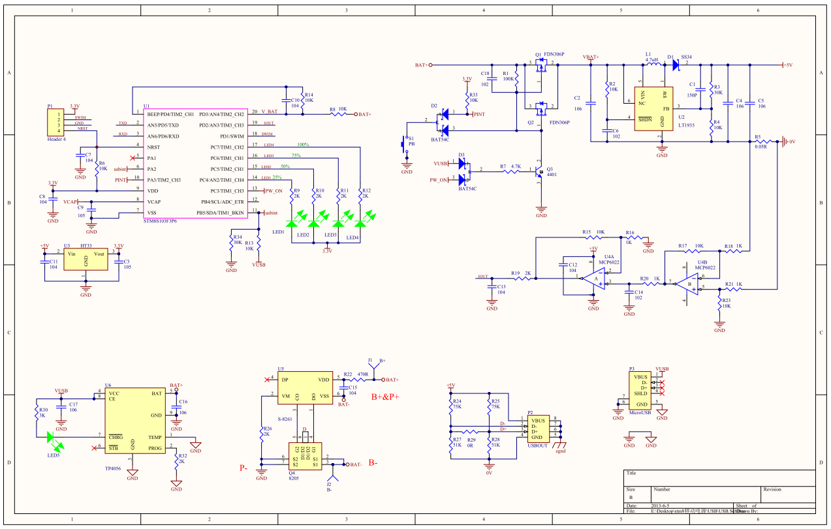This screenshot has height=529, width=831.
Task: Click the P2 USBOUT connector symbol
Action: coord(538,427)
